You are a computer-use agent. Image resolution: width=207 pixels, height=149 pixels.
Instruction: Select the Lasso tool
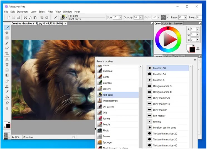(x=7, y=48)
